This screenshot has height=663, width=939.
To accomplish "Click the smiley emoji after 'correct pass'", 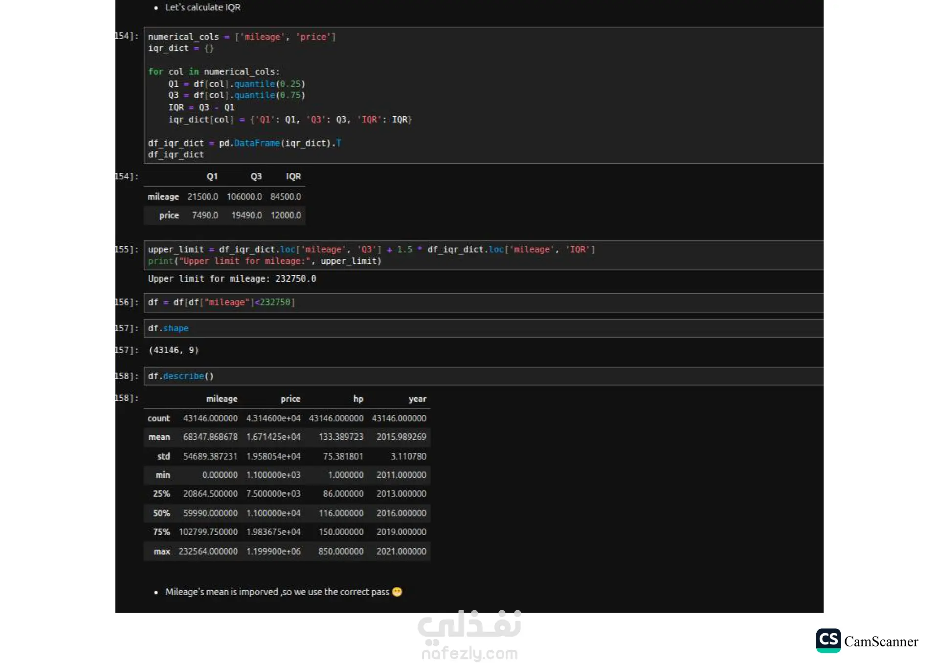I will pos(397,592).
